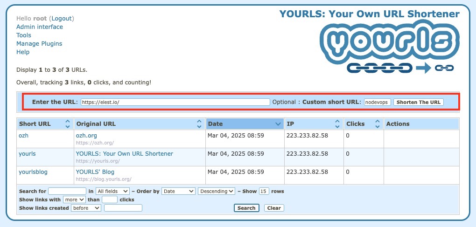Open the ozh short URL link
This screenshot has height=227, width=476.
tap(23, 136)
